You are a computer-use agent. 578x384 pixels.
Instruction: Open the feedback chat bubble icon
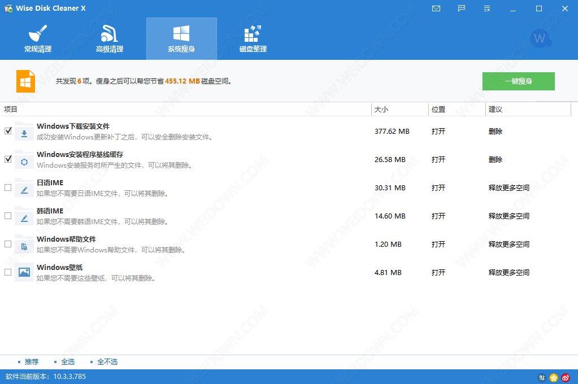[462, 8]
